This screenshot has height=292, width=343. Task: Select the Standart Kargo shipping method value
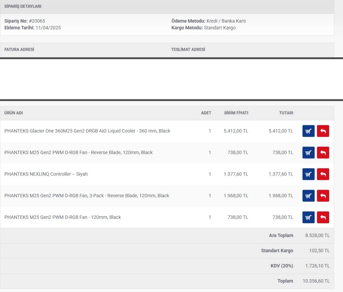point(220,28)
